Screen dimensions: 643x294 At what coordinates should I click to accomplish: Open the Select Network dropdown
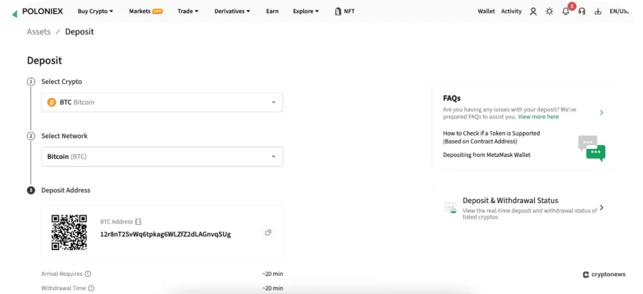click(162, 156)
